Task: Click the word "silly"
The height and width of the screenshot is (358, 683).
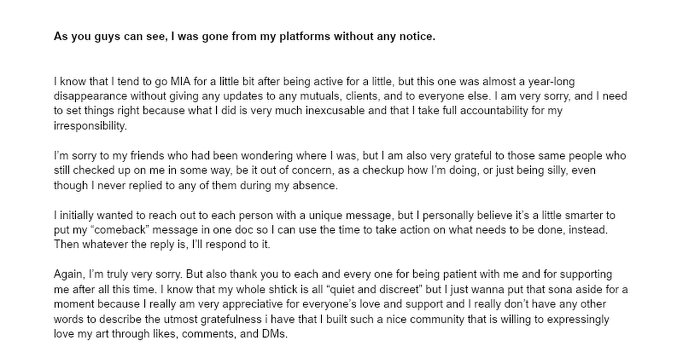Action: click(x=545, y=170)
